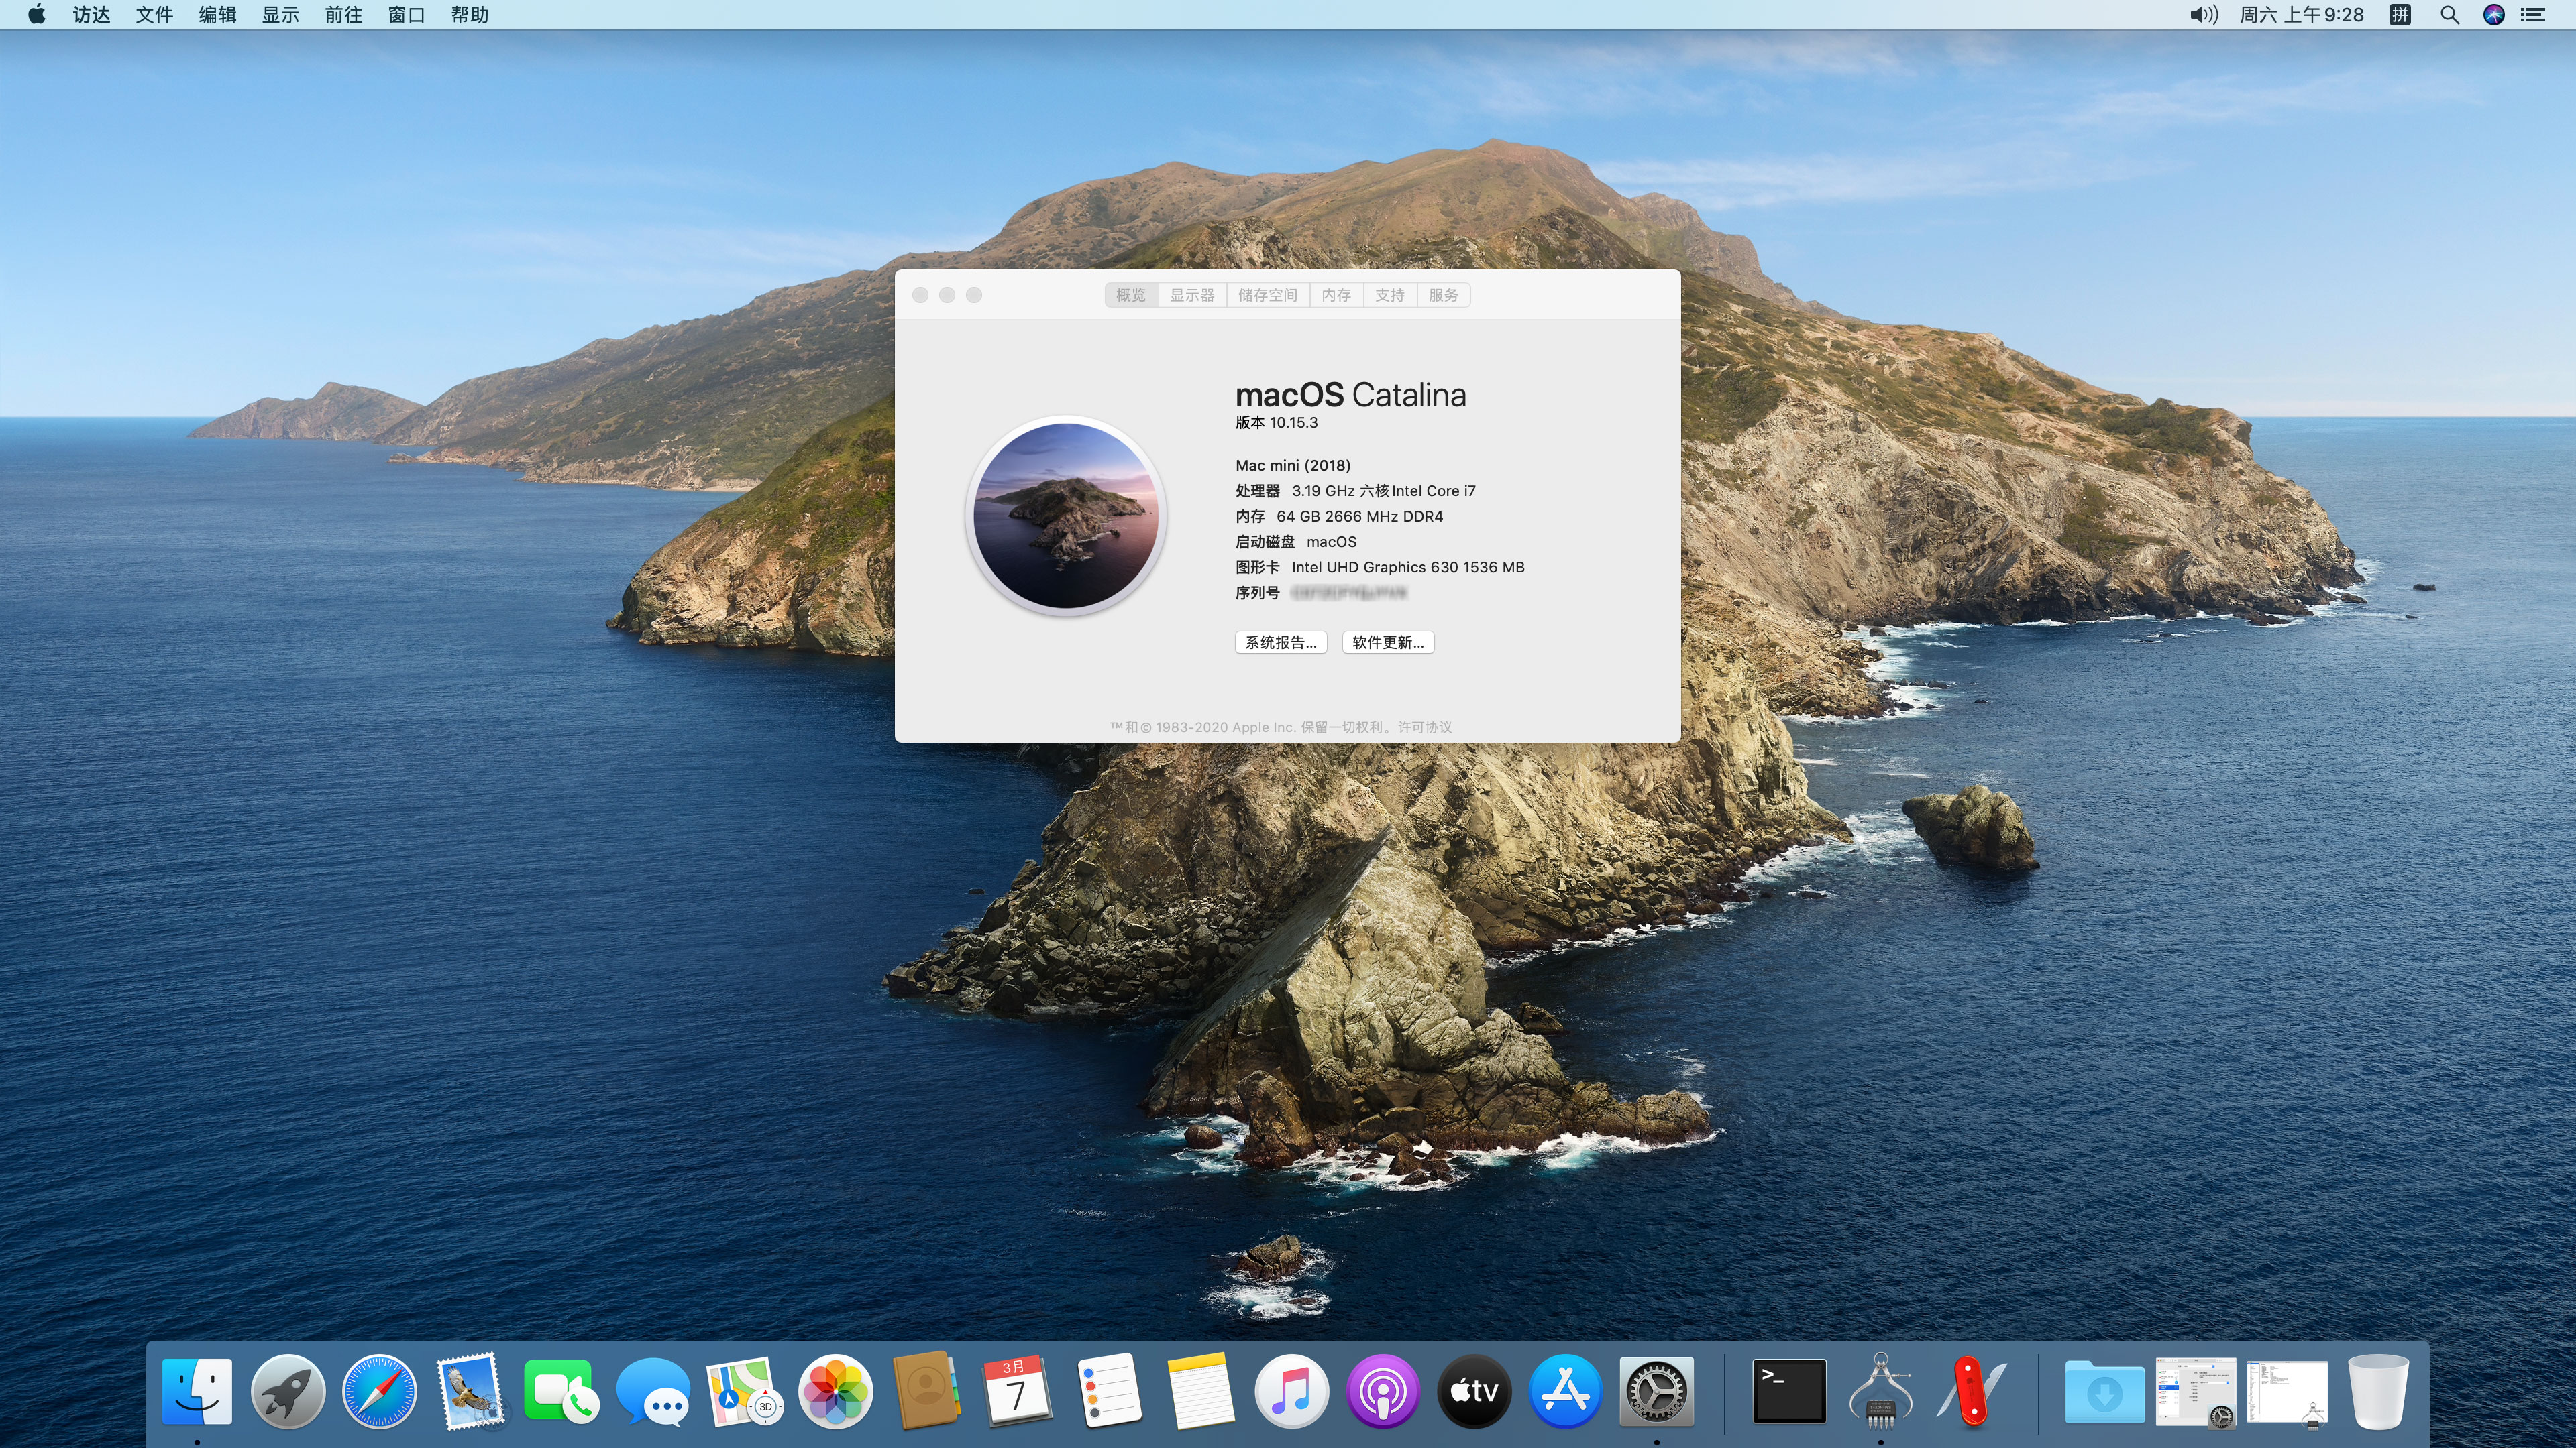Open the 文件 menu
Viewport: 2576px width, 1448px height.
154,15
